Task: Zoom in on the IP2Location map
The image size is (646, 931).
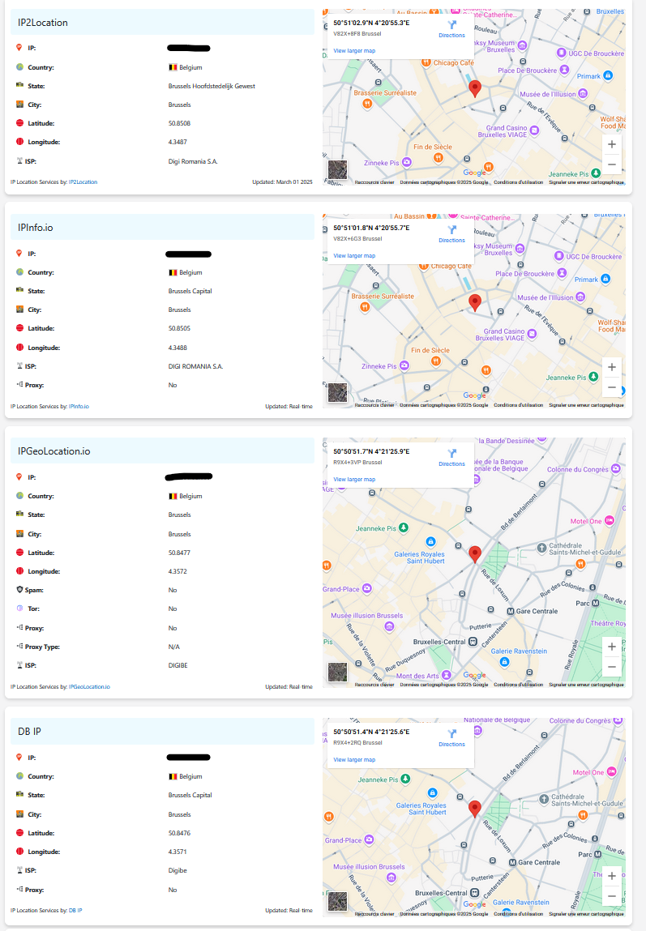Action: point(612,144)
